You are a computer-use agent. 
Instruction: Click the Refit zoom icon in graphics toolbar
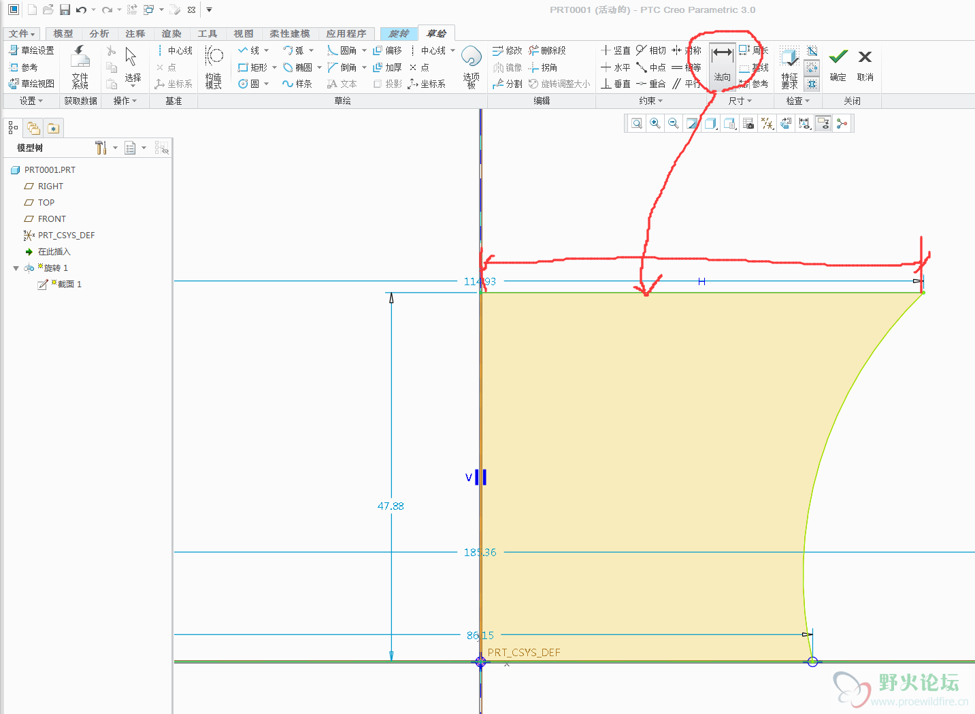tap(636, 123)
